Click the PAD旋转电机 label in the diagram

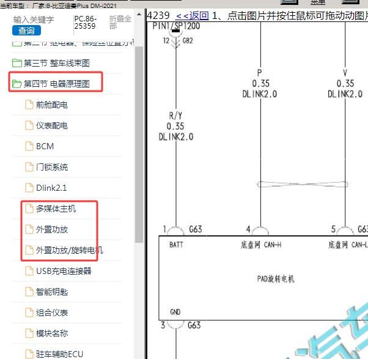coord(276,279)
